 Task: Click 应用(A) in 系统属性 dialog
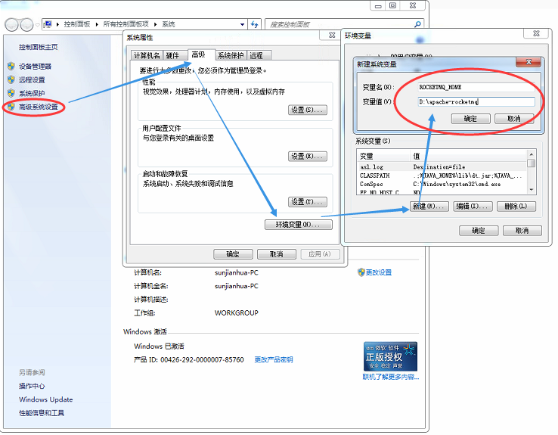(x=320, y=254)
